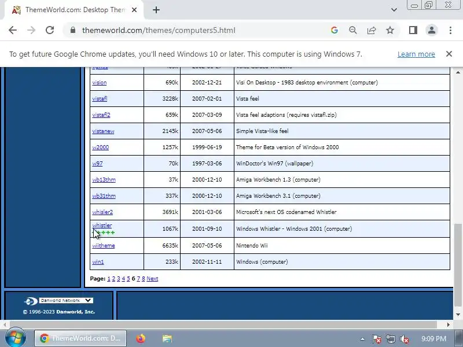Click the scroll up arrow of page
The image size is (463, 347).
(458, 72)
